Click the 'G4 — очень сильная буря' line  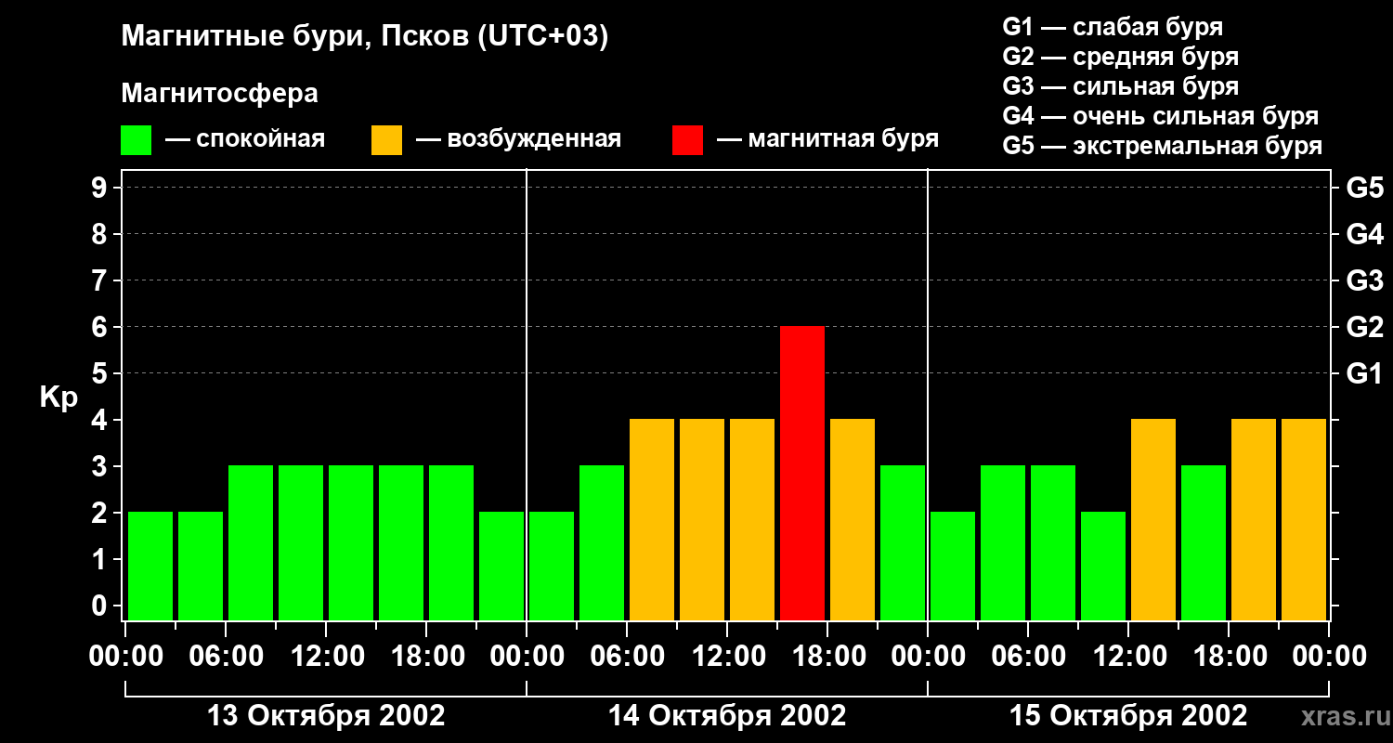(x=1161, y=116)
